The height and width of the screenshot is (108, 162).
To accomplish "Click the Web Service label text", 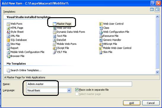I will 64,28.
